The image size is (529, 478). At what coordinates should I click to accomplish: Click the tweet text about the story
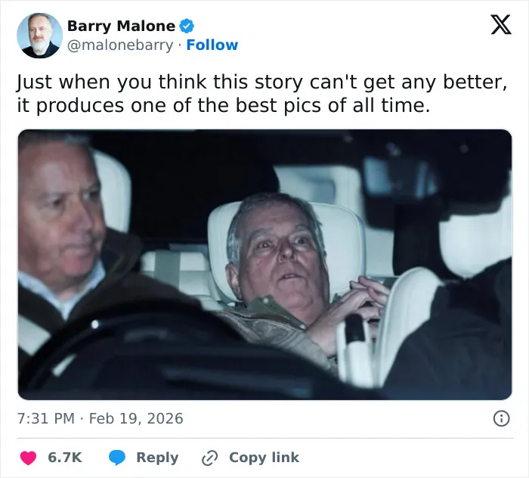click(x=262, y=94)
